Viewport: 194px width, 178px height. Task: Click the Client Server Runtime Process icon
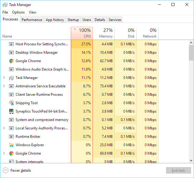[x=11, y=95]
